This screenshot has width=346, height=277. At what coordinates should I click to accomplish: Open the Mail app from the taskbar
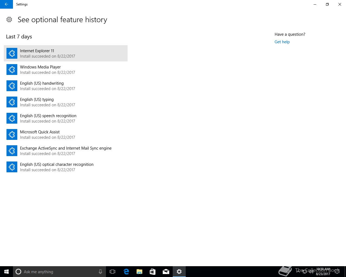166,272
